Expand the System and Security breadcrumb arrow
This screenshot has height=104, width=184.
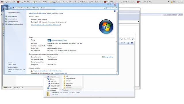[40, 8]
